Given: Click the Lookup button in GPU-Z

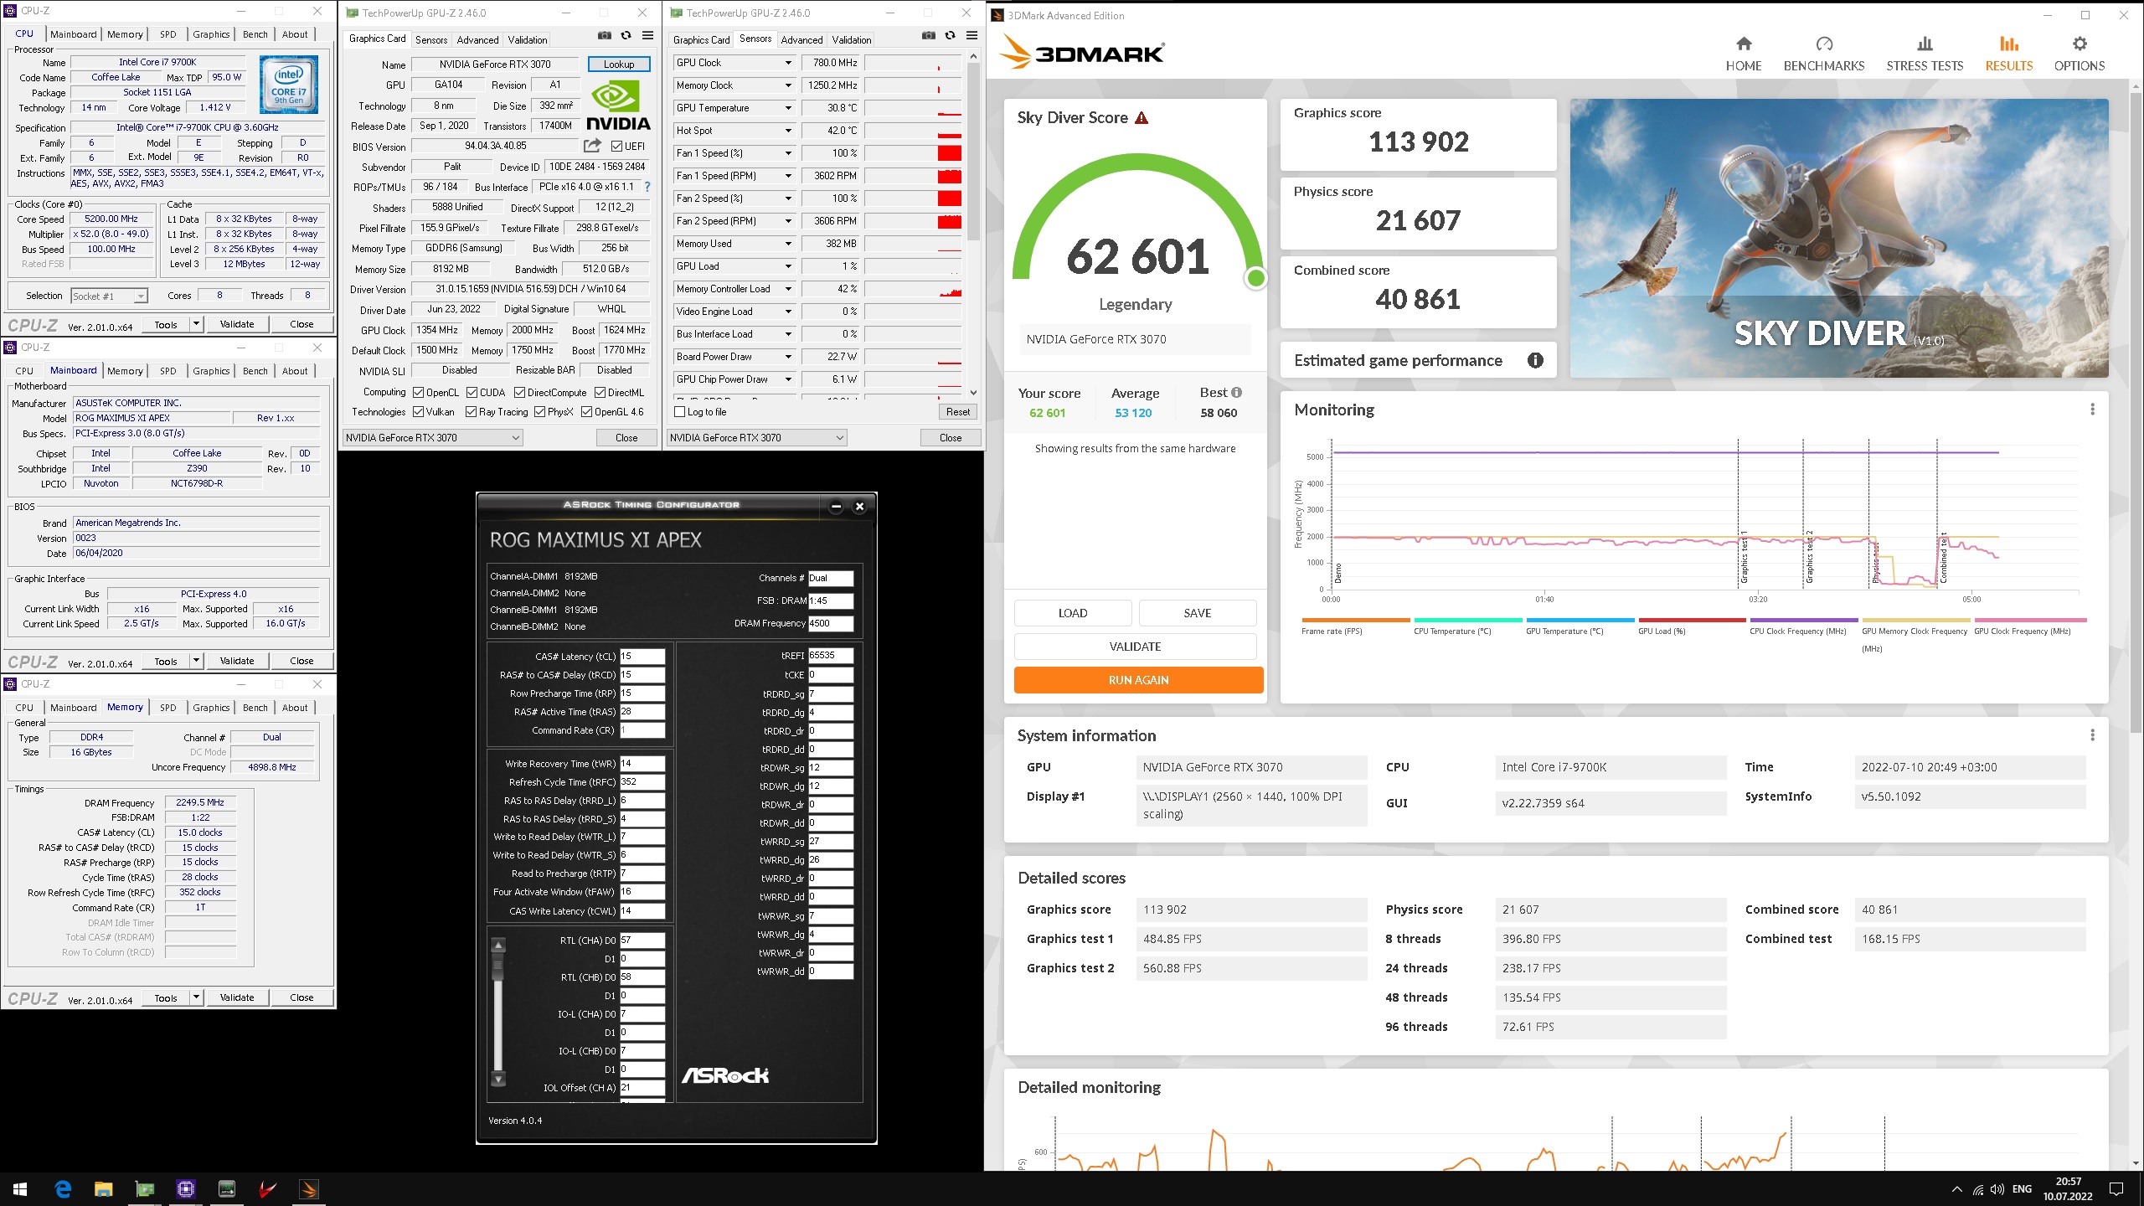Looking at the screenshot, I should pos(619,64).
